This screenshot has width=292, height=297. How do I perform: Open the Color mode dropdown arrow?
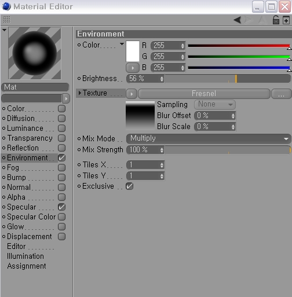point(122,44)
